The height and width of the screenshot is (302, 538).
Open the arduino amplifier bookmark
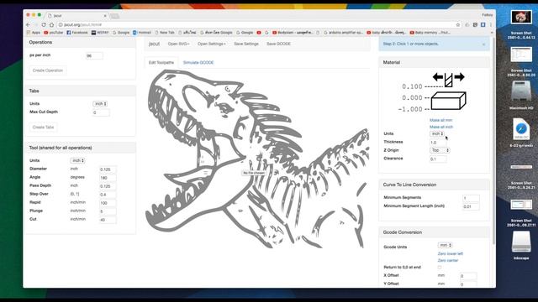(x=343, y=33)
